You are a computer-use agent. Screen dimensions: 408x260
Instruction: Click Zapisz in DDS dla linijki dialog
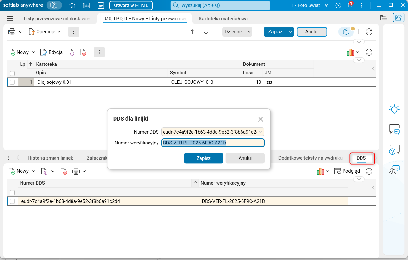click(x=203, y=158)
